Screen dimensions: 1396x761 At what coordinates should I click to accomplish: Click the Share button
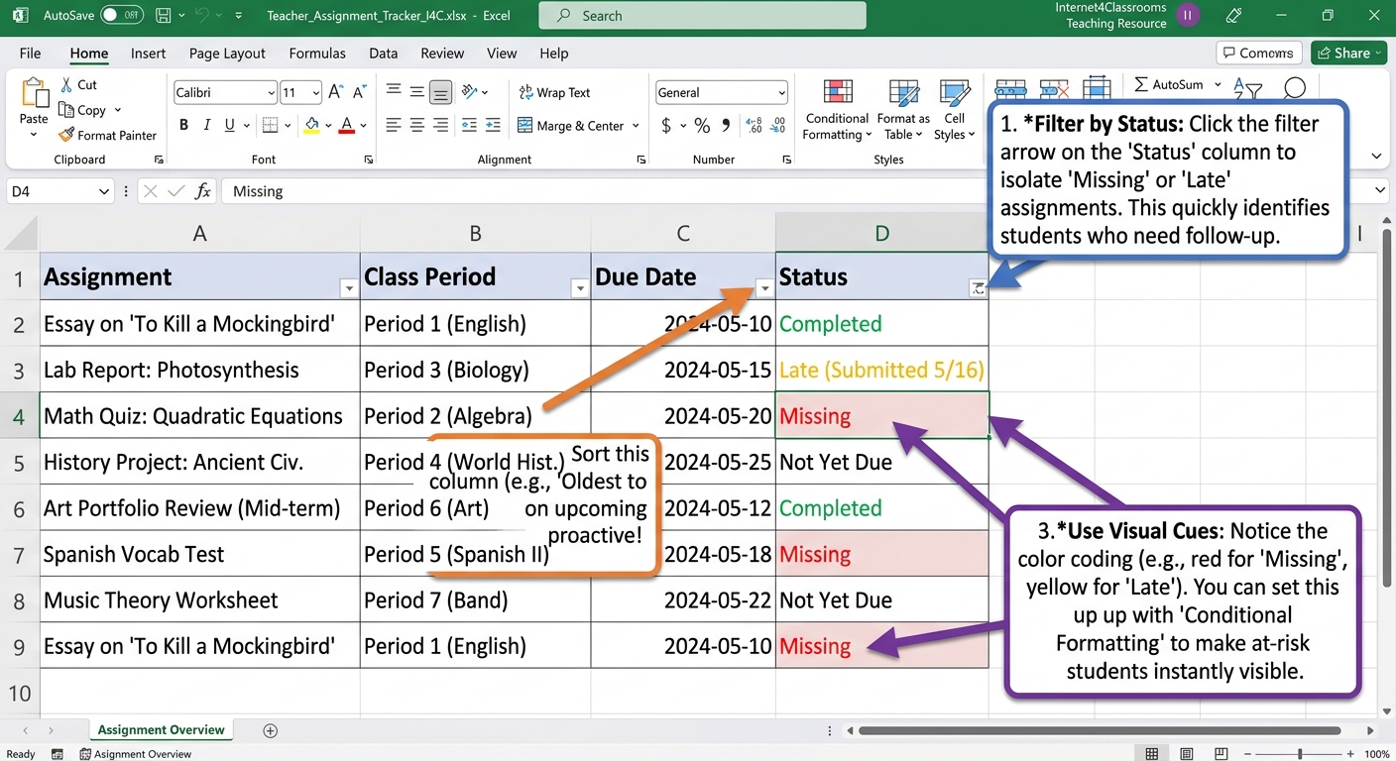click(1347, 53)
